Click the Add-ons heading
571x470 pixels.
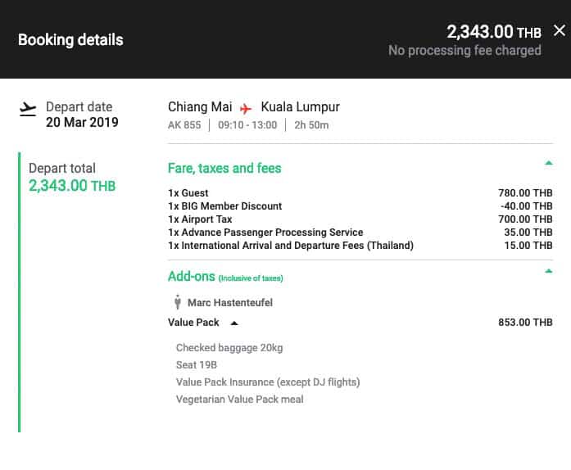pos(191,276)
